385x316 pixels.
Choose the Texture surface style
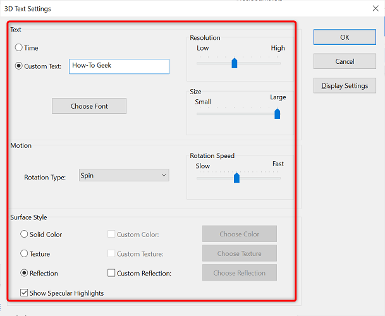click(x=25, y=254)
